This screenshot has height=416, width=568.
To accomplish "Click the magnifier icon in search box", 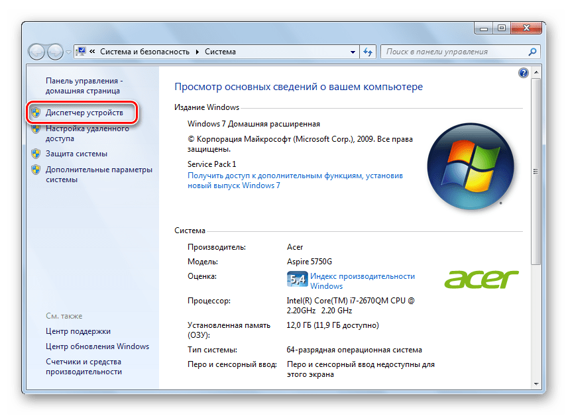I will tap(532, 52).
